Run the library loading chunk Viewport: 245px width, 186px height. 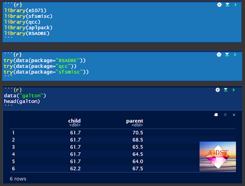pos(235,5)
